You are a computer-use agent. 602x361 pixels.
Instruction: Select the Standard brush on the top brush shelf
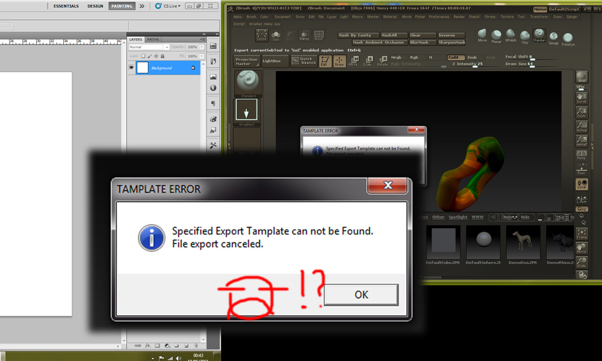[x=539, y=35]
